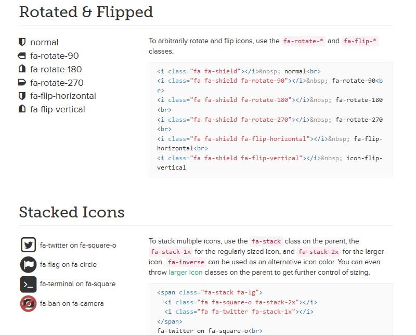Viewport: 416px width, 335px height.
Task: Click the normal shield icon
Action: (22, 42)
